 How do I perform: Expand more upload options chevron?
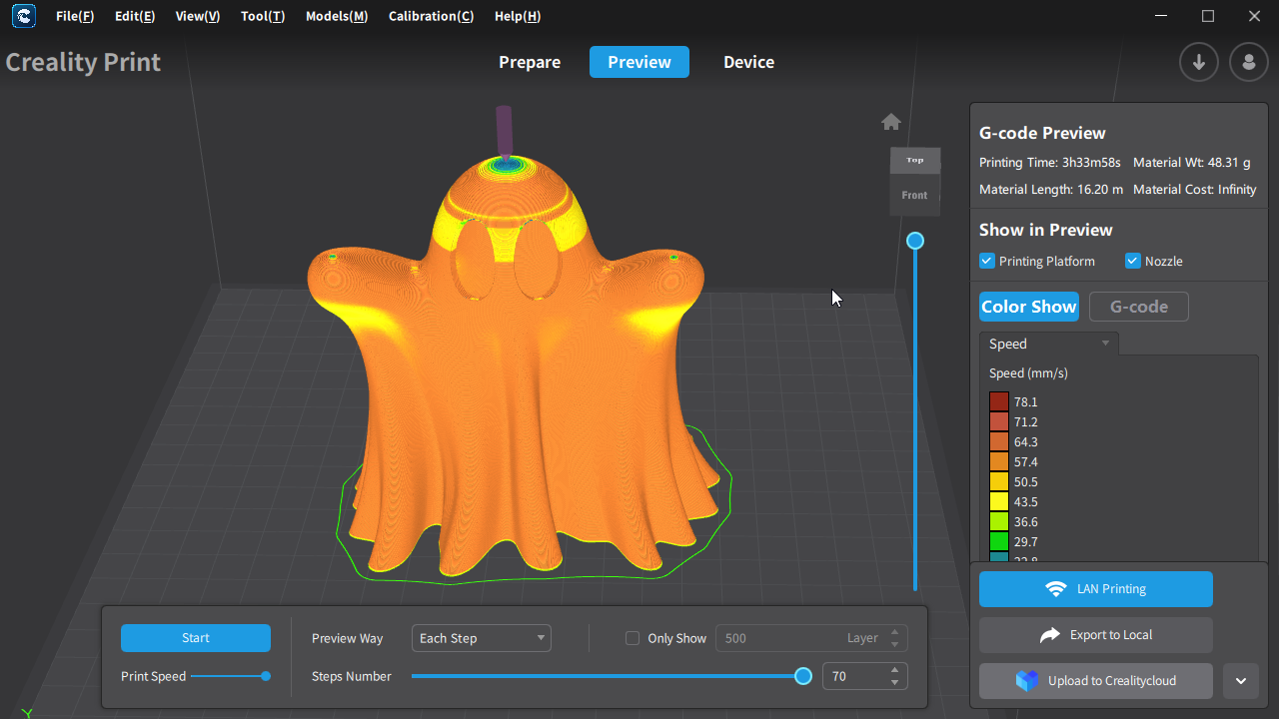[1240, 681]
